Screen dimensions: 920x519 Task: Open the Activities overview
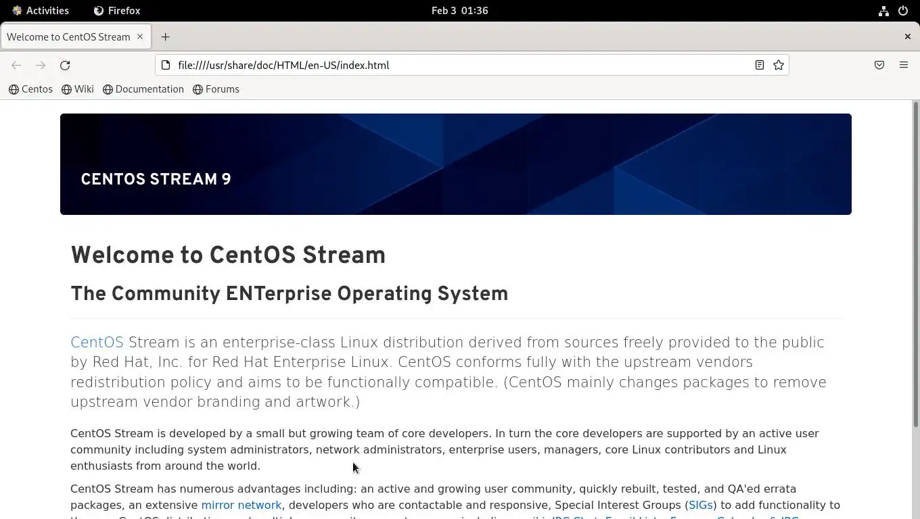tap(41, 11)
